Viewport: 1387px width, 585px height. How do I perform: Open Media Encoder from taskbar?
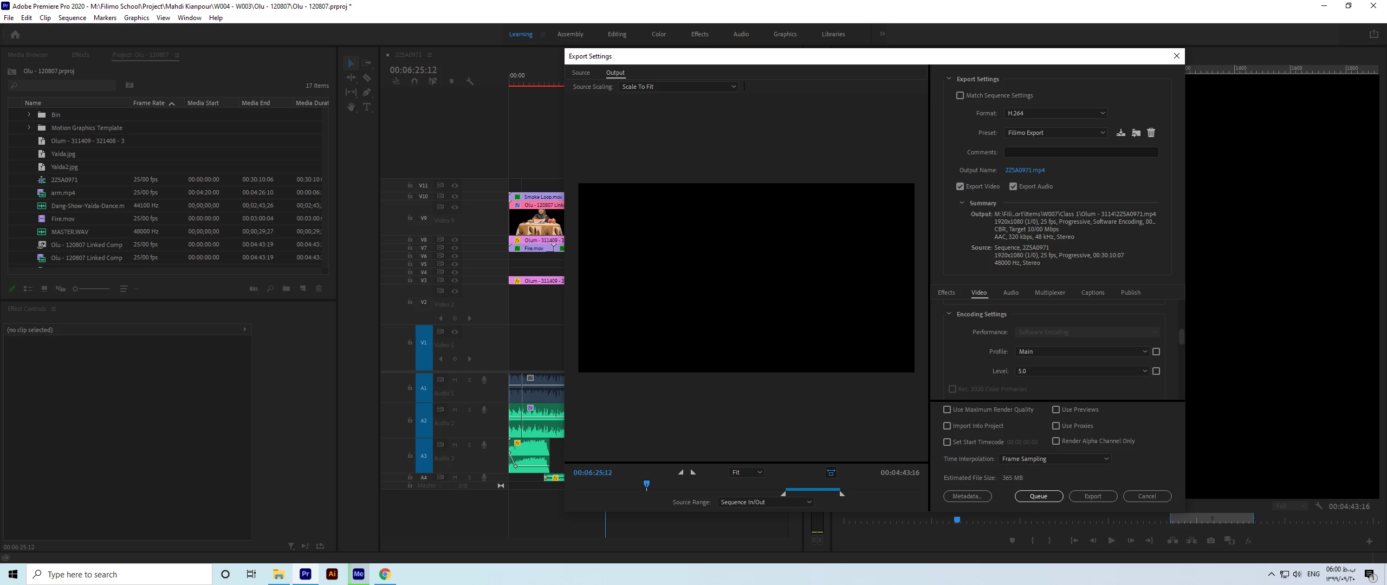(x=358, y=574)
